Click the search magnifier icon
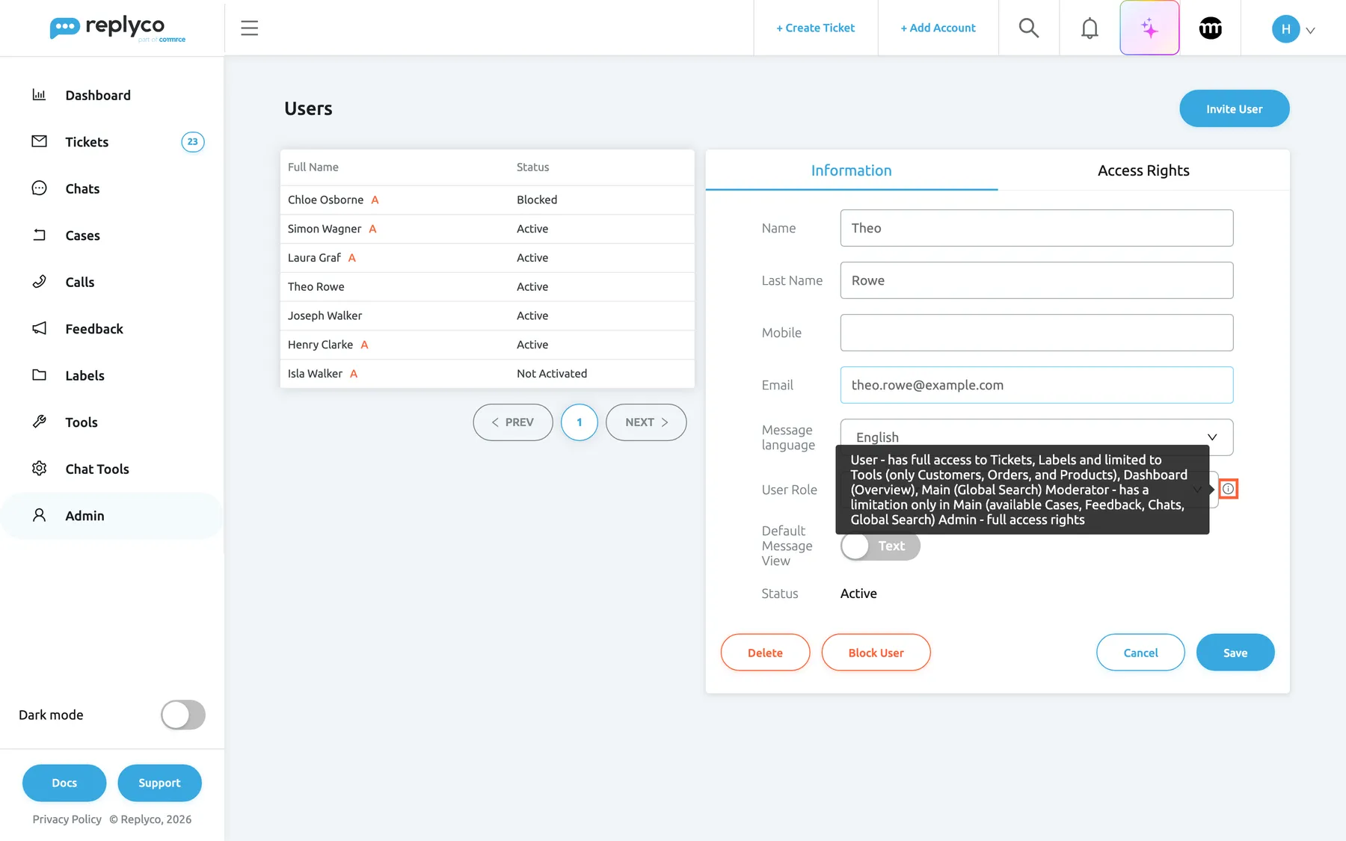Screen dimensions: 1346x841 point(1029,28)
